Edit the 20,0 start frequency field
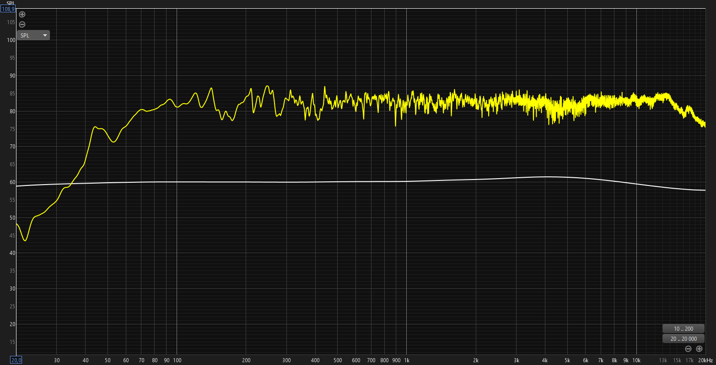The image size is (716, 365). pos(16,360)
